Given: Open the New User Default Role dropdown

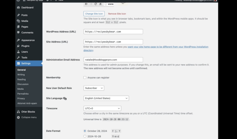Looking at the screenshot, I should [94, 88].
